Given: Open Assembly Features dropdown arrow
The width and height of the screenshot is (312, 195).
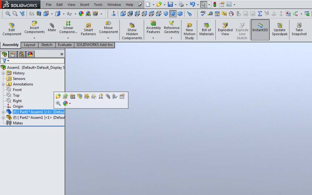Looking at the screenshot, I should (153, 38).
